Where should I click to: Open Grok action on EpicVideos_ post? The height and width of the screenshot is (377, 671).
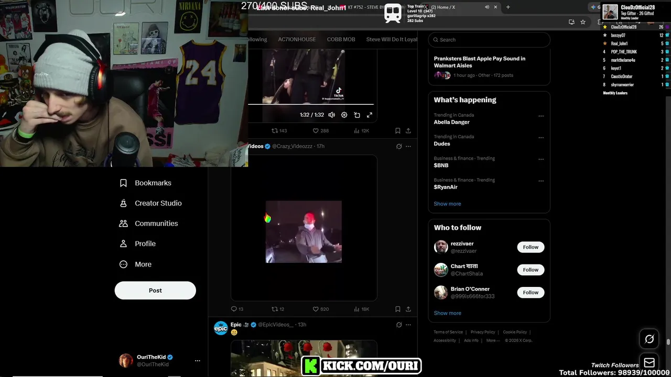tap(399, 325)
